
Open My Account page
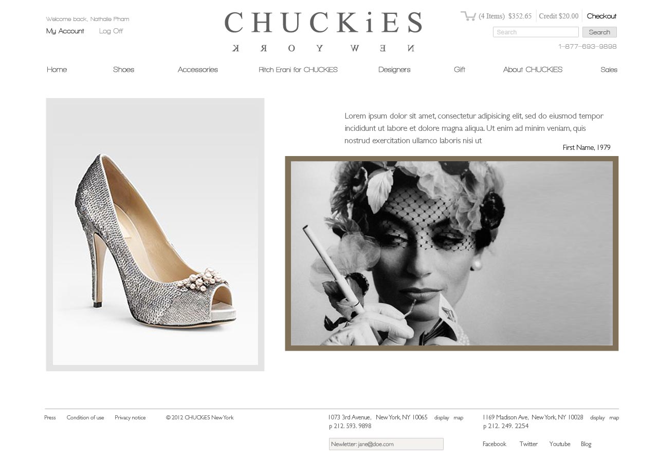point(65,31)
